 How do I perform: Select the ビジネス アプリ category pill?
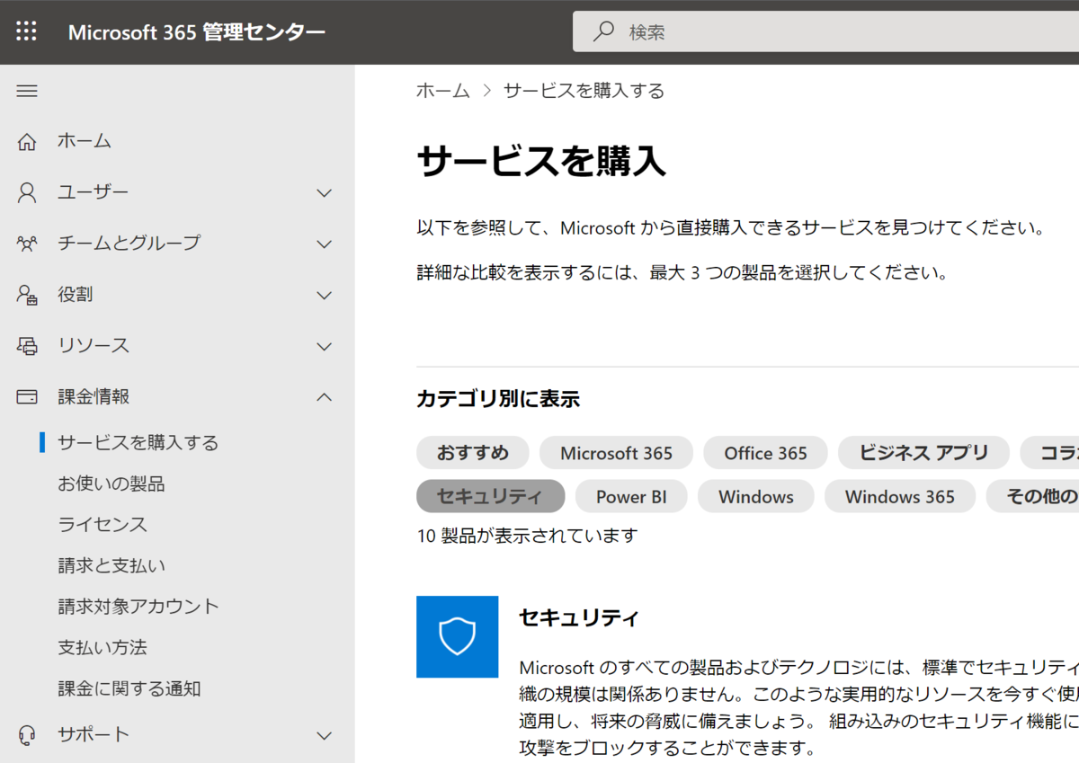pyautogui.click(x=924, y=453)
